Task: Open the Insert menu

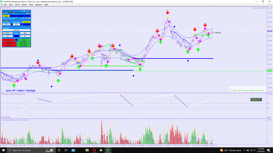Action: (x=17, y=5)
